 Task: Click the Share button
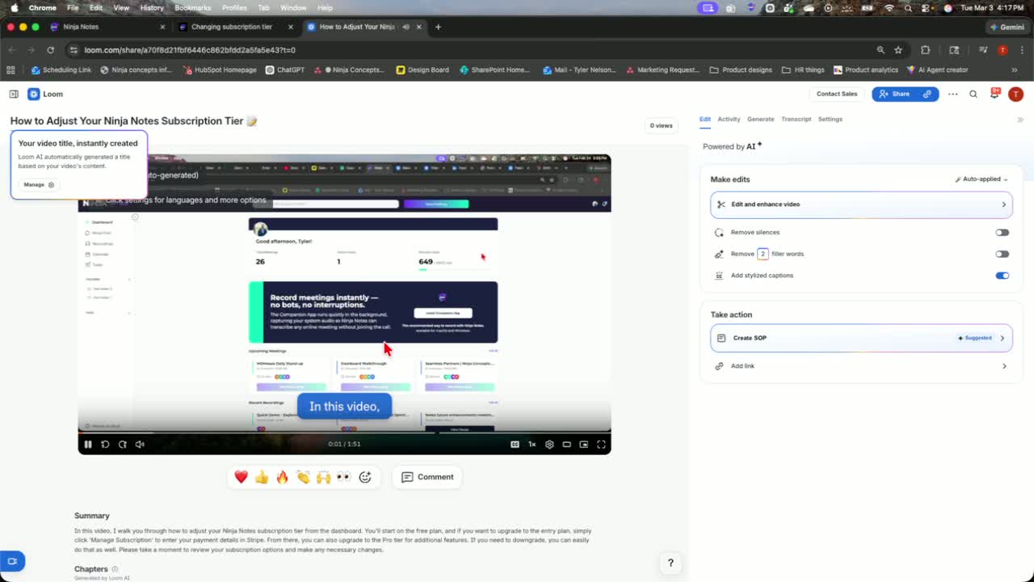[894, 94]
